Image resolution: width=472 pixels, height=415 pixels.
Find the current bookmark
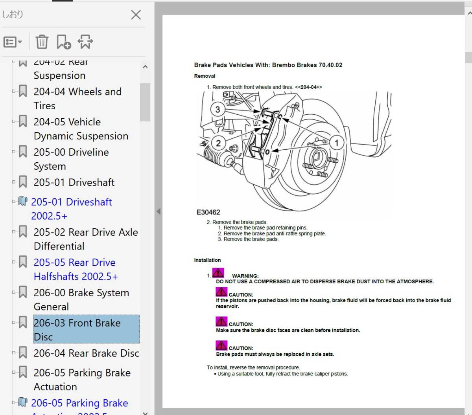pyautogui.click(x=85, y=42)
